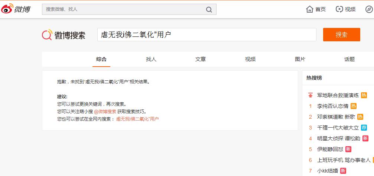
Task: Click the blue recommend badge beside 千禧一代大破大立
Action: 364,128
